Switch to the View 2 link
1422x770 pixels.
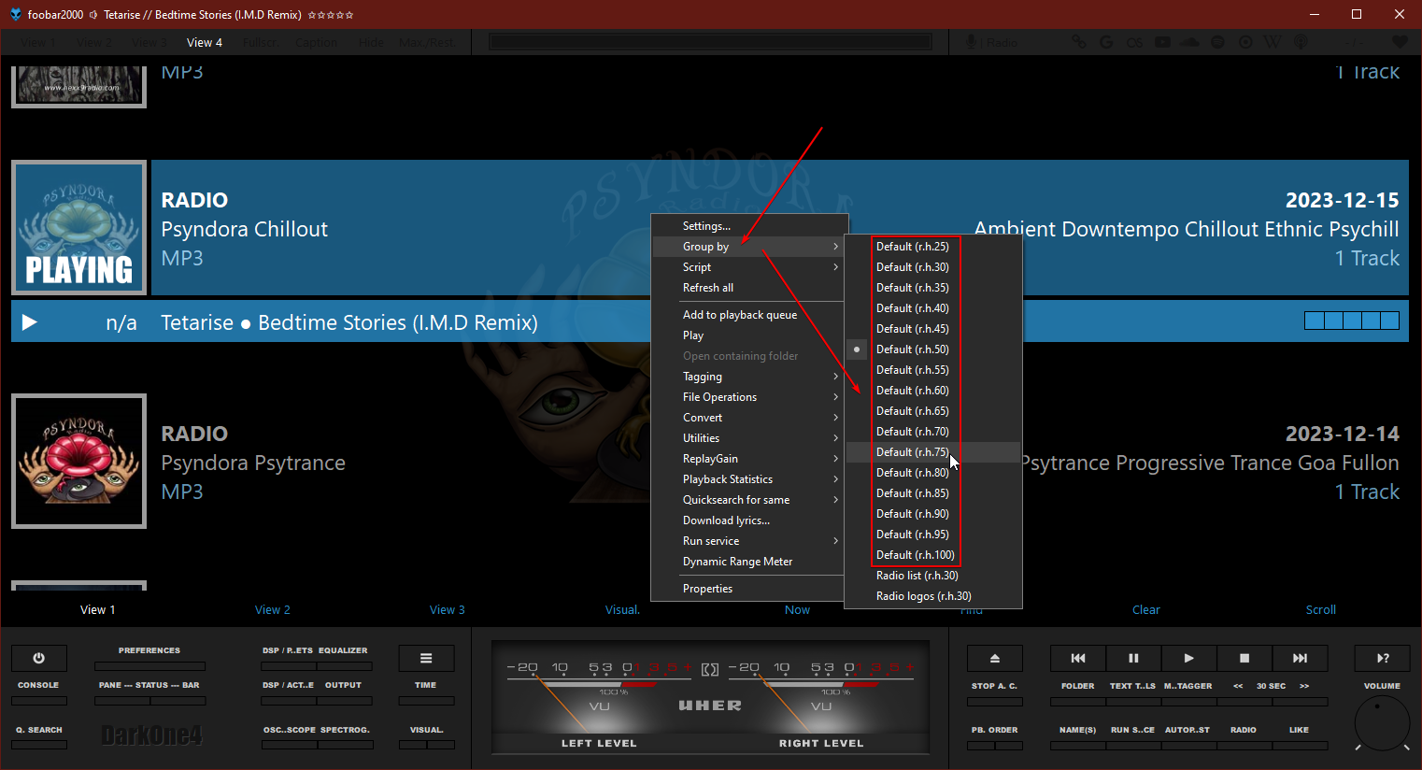[x=272, y=610]
